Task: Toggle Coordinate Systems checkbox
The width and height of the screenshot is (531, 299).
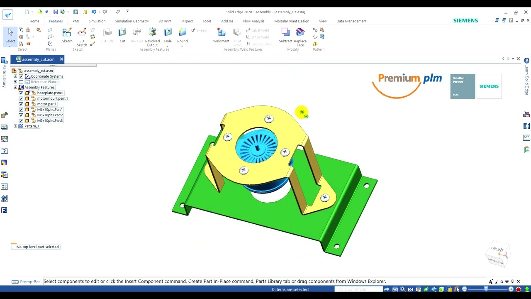Action: [21, 76]
